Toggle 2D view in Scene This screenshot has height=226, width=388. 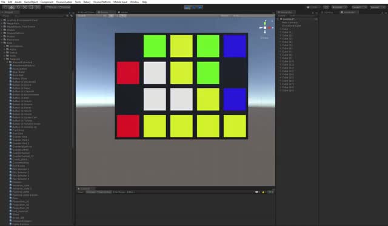(x=105, y=16)
